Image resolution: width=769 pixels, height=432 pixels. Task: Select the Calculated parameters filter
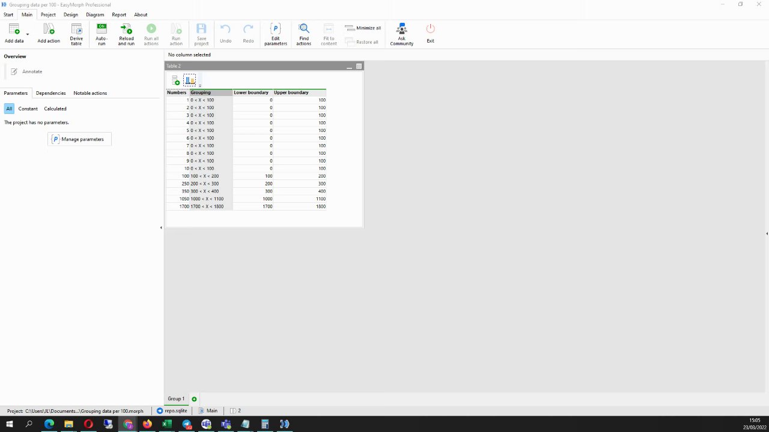tap(55, 109)
